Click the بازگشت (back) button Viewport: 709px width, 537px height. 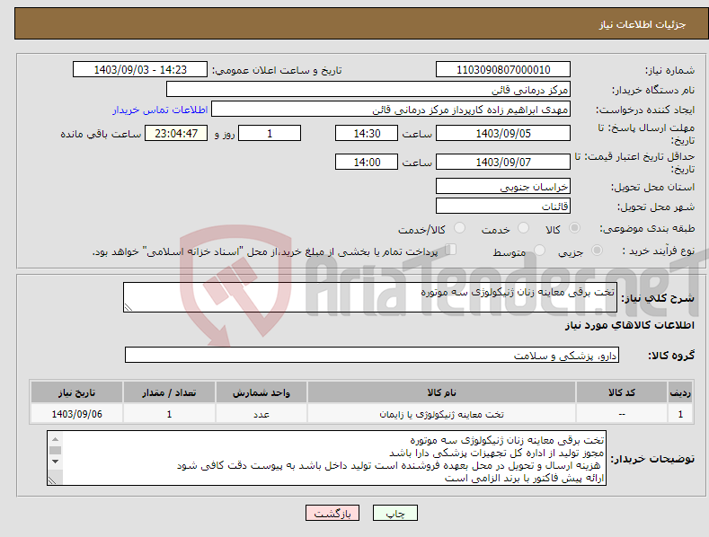click(332, 513)
